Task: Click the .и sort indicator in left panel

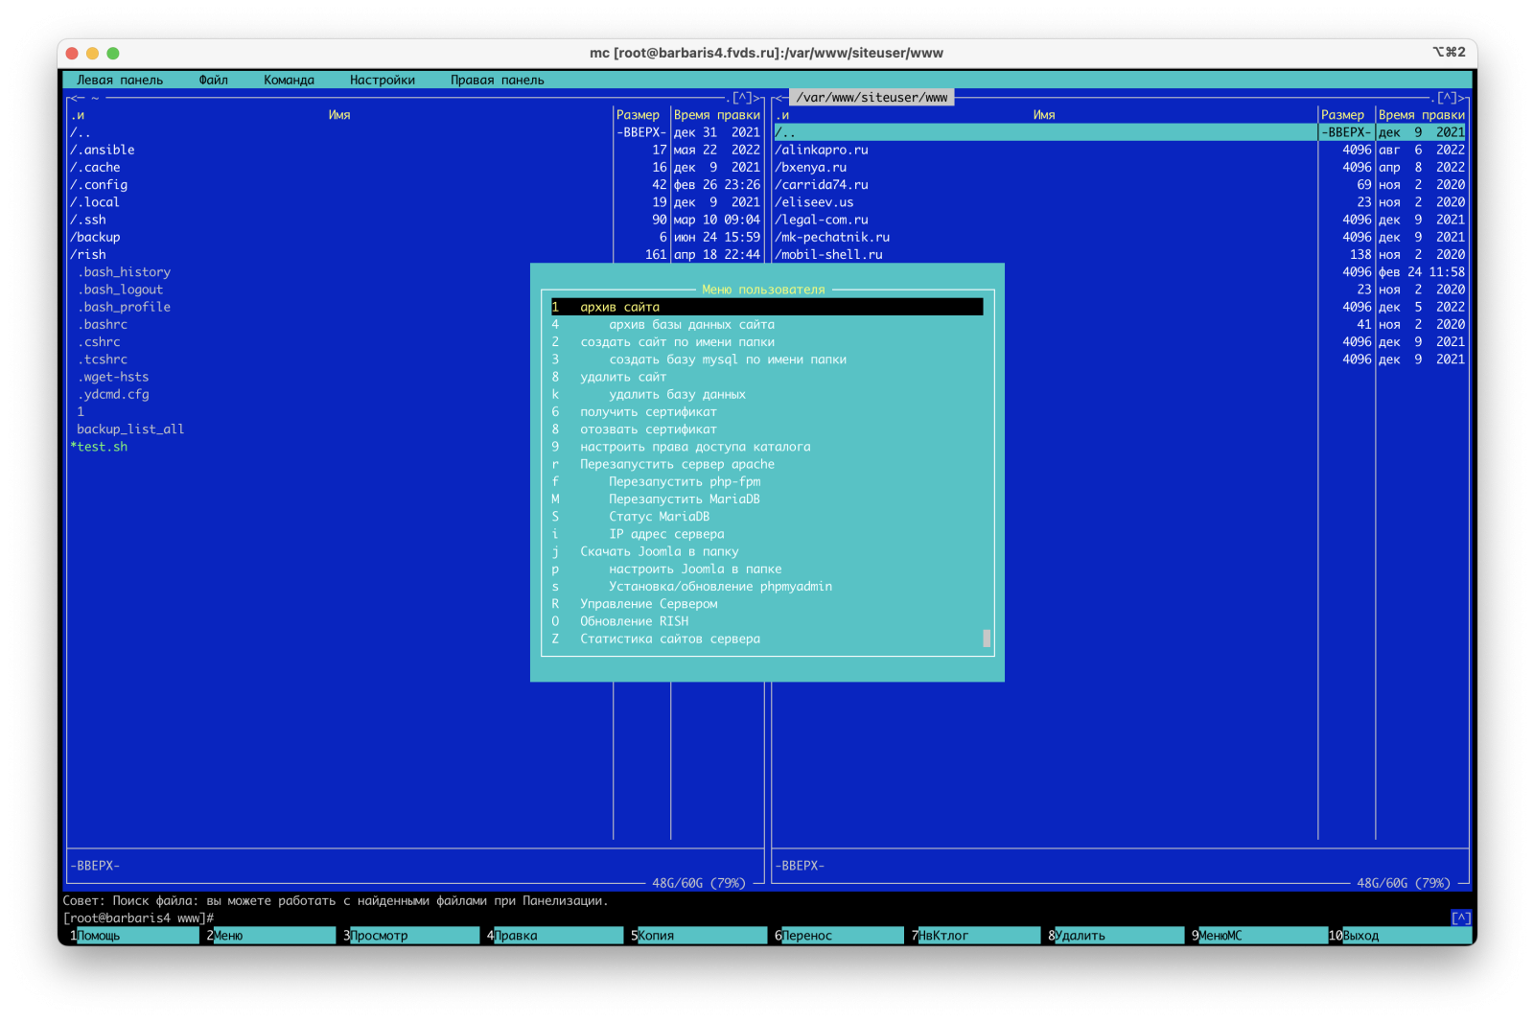Action: [x=77, y=115]
